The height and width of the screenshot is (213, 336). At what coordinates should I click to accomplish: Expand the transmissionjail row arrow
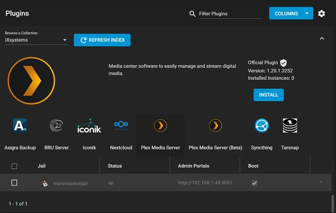pos(321,182)
